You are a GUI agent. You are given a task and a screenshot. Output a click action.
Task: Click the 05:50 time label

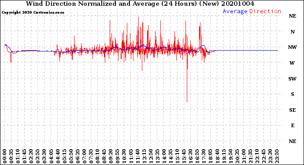(71, 156)
